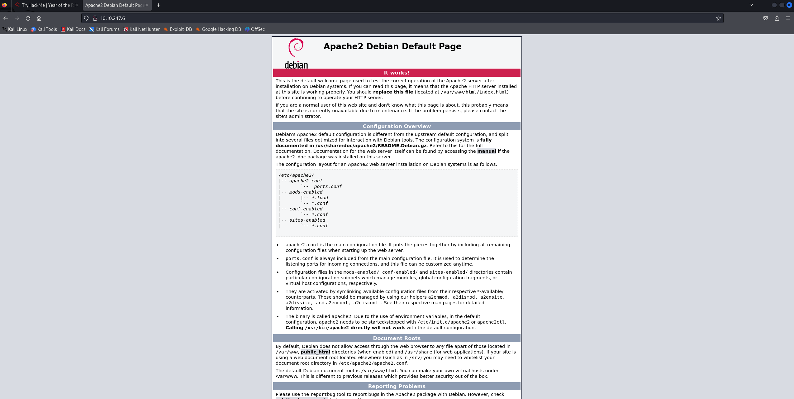The width and height of the screenshot is (794, 399).
Task: Open the public_html link
Action: [315, 352]
